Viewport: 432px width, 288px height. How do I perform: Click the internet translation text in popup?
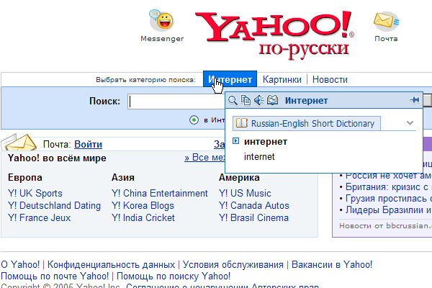(x=259, y=156)
